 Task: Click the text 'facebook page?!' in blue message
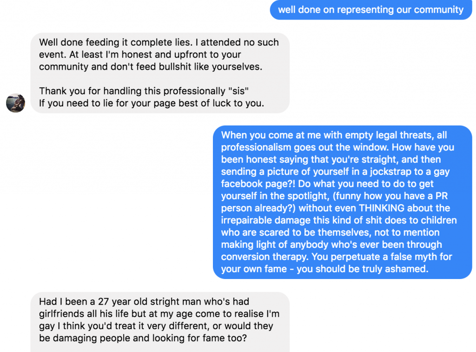[x=258, y=184]
